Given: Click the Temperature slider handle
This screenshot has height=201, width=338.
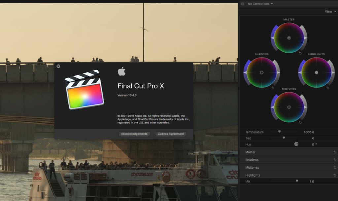Looking at the screenshot, I should (279, 131).
